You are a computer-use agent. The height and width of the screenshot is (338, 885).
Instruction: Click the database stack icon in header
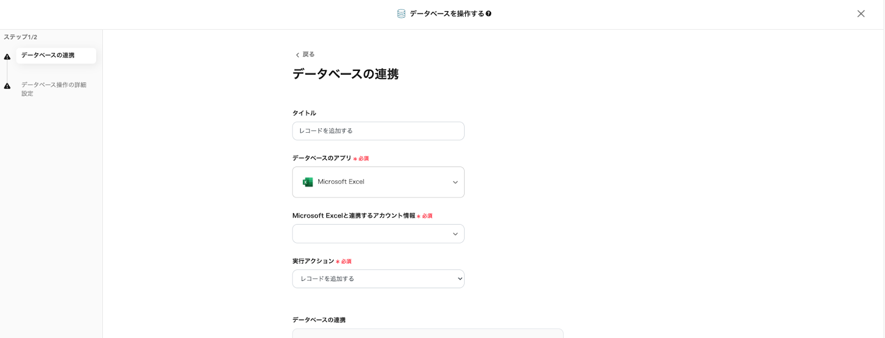[401, 14]
